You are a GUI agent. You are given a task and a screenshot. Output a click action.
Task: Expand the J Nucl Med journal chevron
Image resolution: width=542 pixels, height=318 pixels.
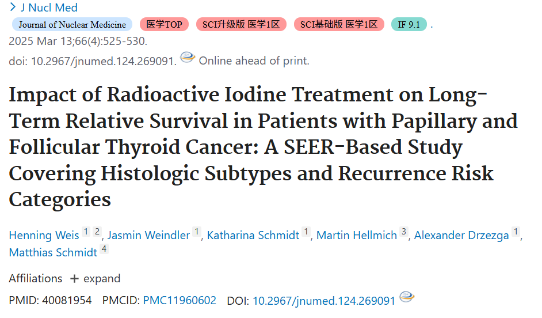13,7
